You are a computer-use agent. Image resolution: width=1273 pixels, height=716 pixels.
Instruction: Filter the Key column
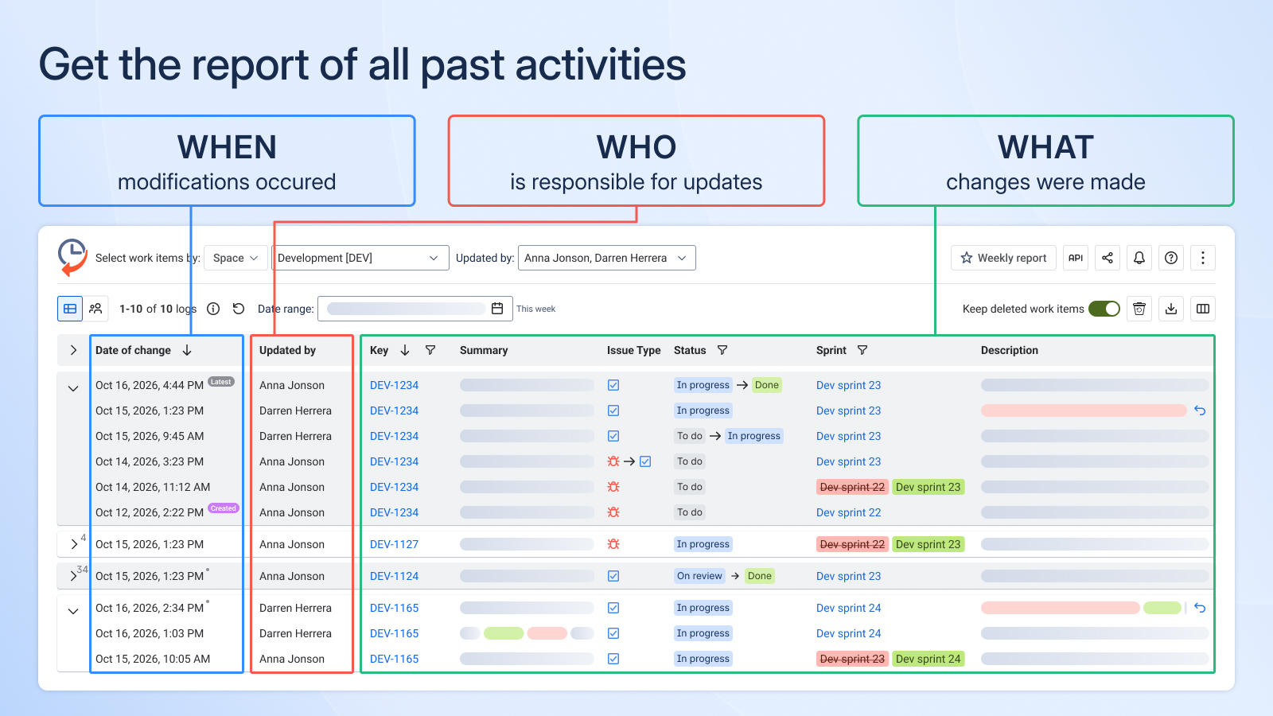pyautogui.click(x=430, y=350)
